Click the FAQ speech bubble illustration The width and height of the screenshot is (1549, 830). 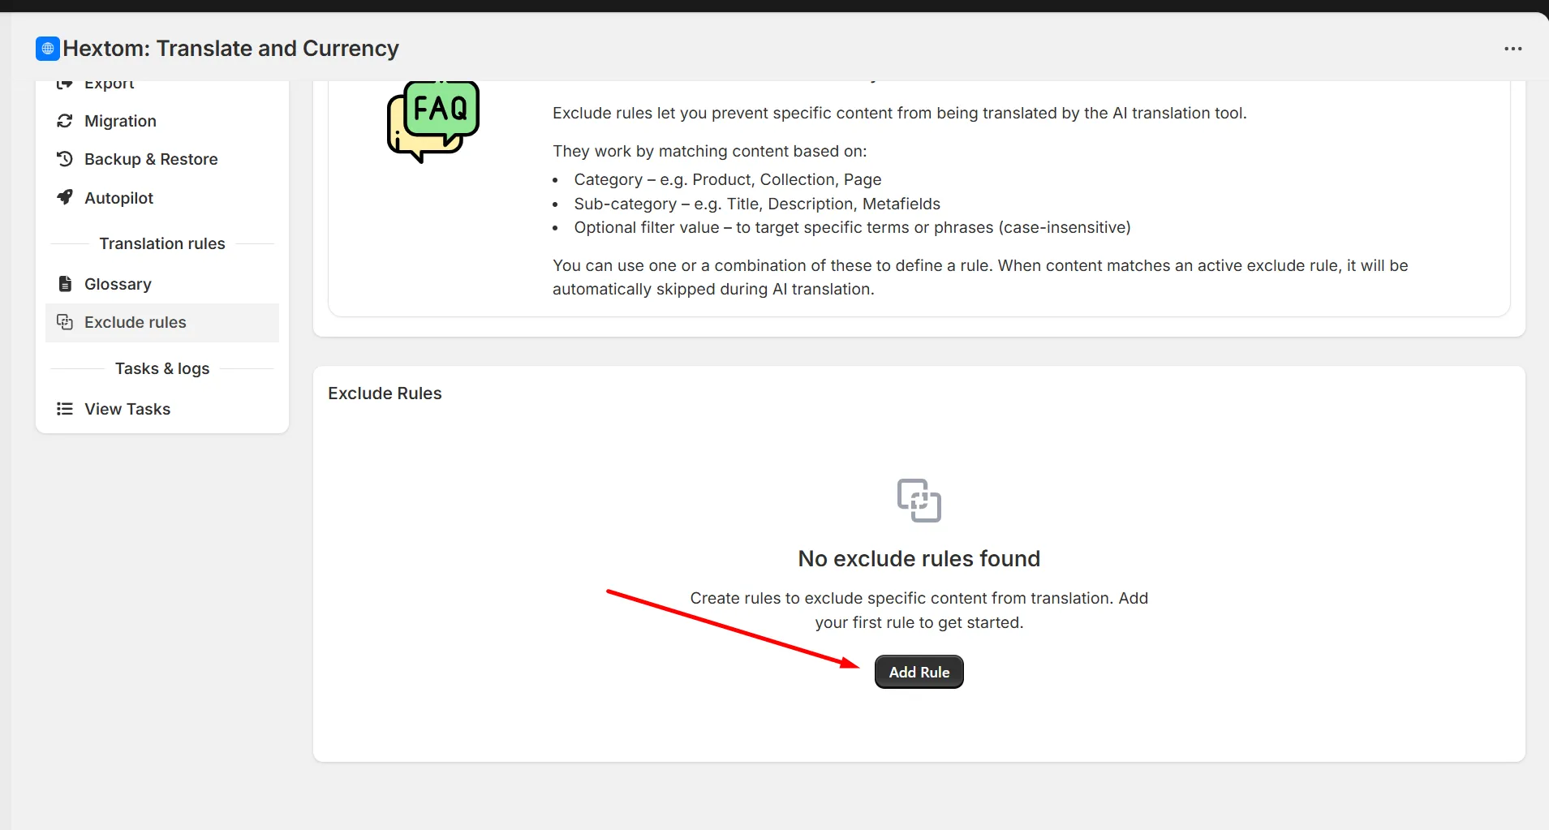[433, 122]
